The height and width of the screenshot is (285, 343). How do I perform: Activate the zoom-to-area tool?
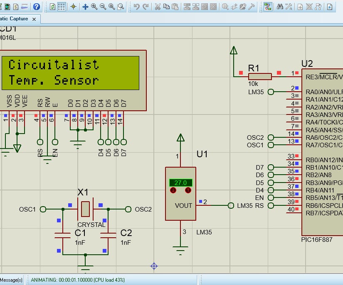coord(120,6)
